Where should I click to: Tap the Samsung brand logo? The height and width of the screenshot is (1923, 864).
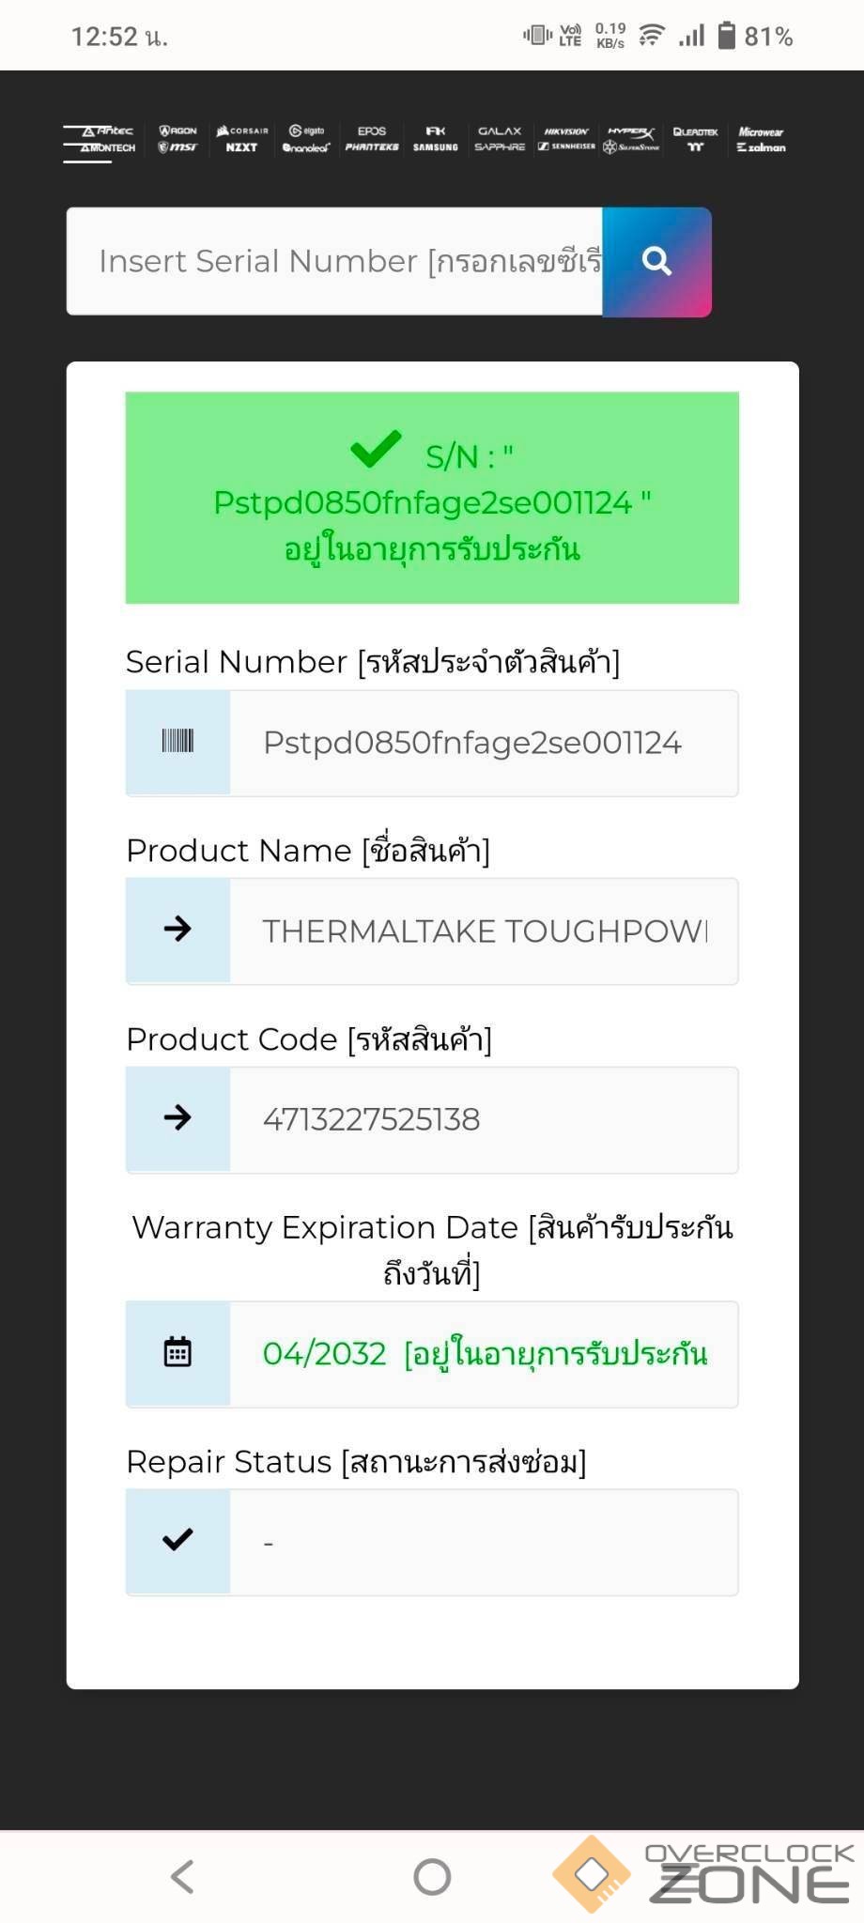436,147
